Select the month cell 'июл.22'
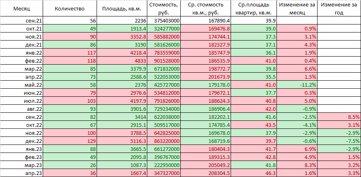361x177 pixels. point(22,101)
